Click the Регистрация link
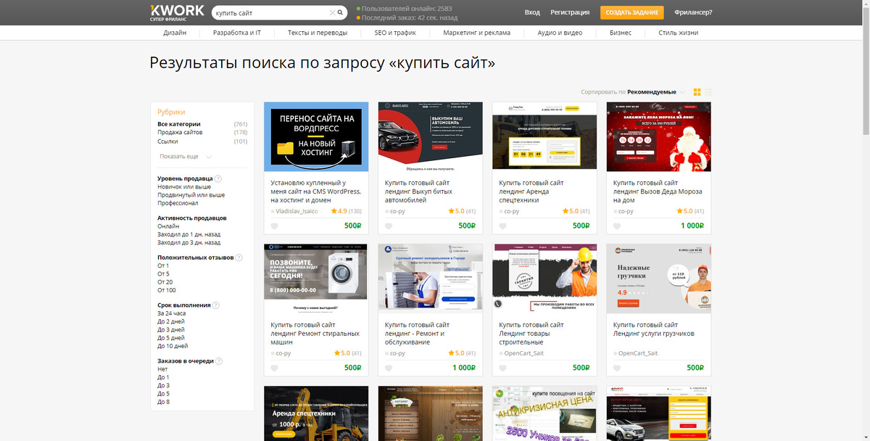 click(570, 12)
